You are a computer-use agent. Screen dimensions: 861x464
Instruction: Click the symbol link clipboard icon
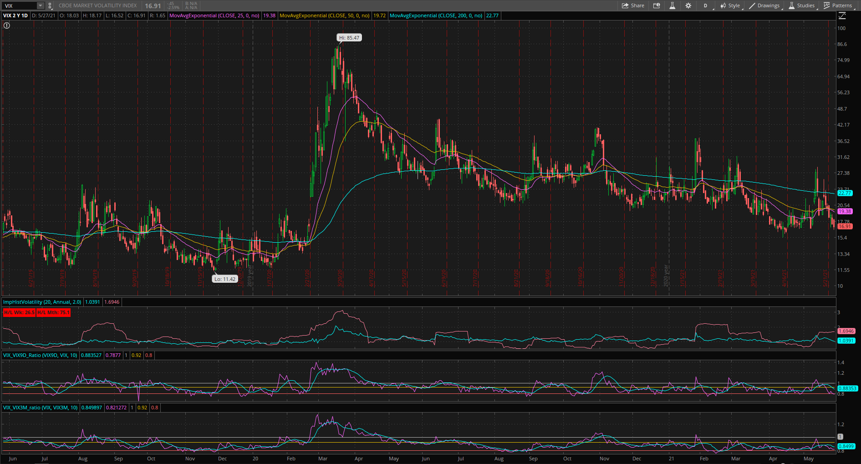tap(50, 5)
